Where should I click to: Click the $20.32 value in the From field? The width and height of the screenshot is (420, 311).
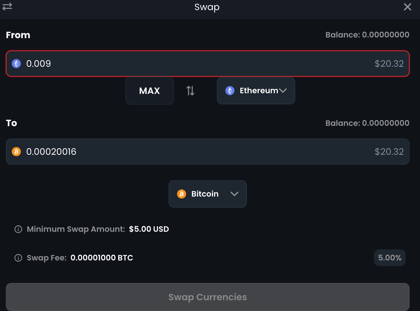point(389,64)
